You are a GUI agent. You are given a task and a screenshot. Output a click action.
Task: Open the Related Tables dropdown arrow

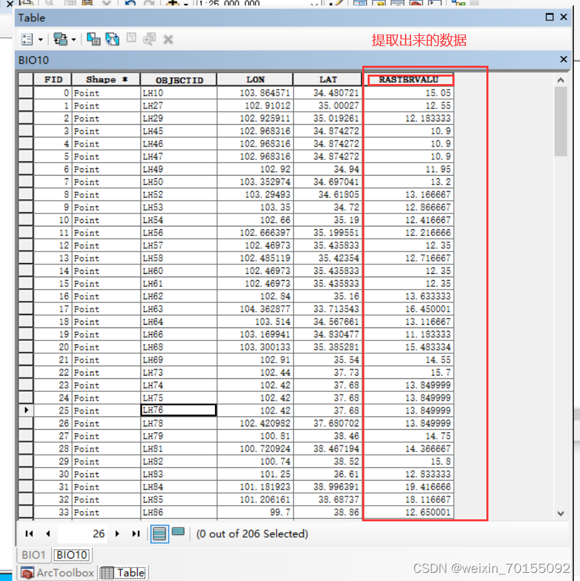pos(73,39)
